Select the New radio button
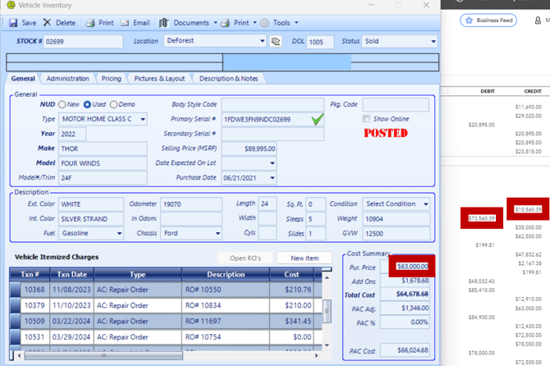The image size is (550, 366). [x=62, y=105]
